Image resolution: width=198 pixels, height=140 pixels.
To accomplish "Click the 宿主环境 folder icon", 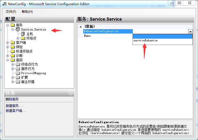I will tap(18, 82).
